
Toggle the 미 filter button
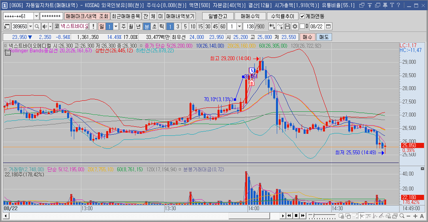pos(160,16)
